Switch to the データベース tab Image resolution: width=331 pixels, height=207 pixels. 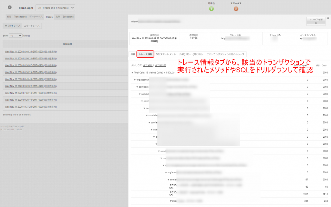click(x=36, y=17)
